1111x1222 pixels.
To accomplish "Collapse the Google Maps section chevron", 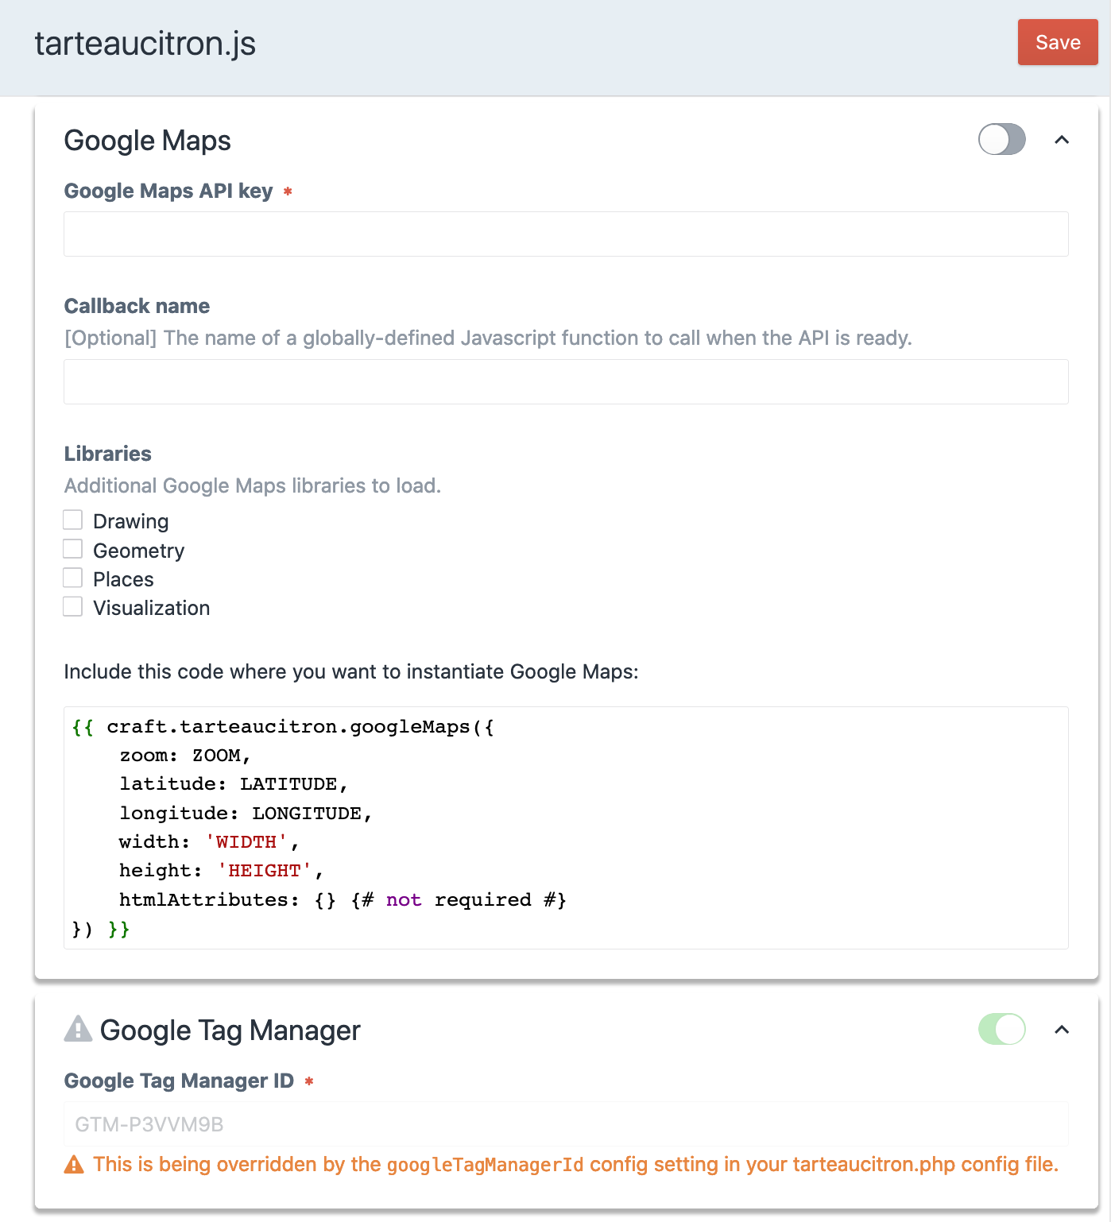I will coord(1062,140).
